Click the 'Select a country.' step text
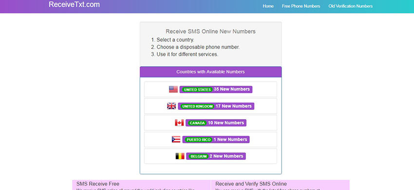 [x=175, y=40]
